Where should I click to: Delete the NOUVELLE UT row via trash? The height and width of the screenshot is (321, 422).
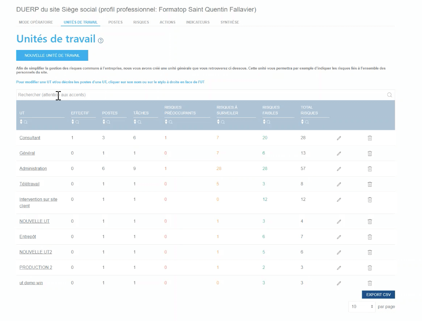370,221
